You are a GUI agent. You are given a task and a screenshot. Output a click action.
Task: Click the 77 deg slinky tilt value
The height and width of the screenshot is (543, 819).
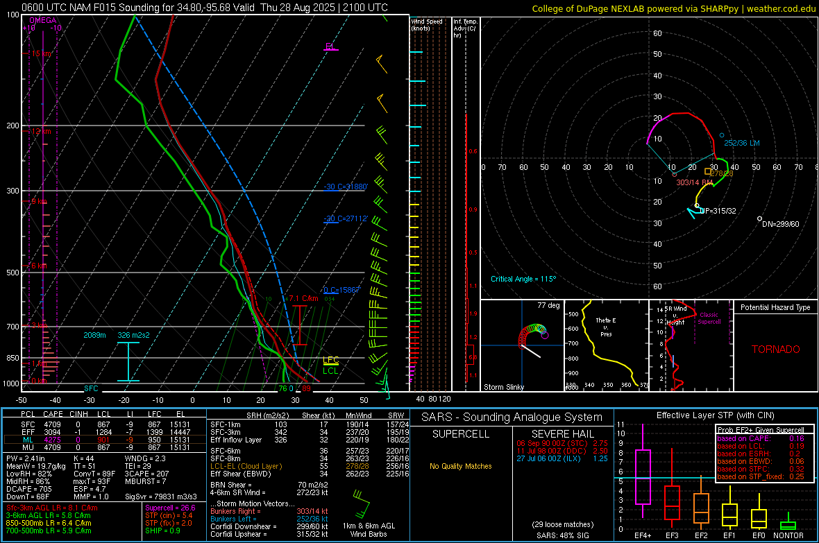click(x=548, y=305)
